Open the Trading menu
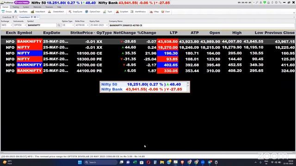The width and height of the screenshot is (296, 166). 16,7
